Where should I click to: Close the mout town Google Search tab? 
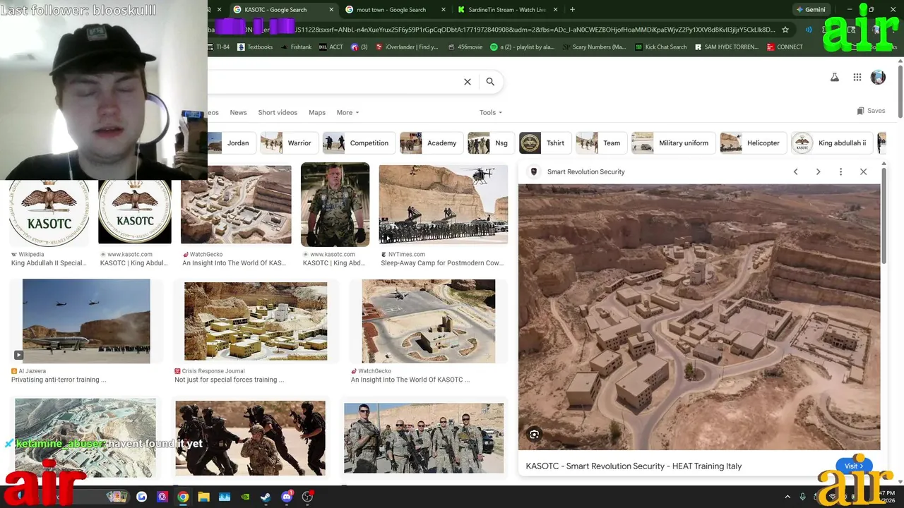coord(443,10)
